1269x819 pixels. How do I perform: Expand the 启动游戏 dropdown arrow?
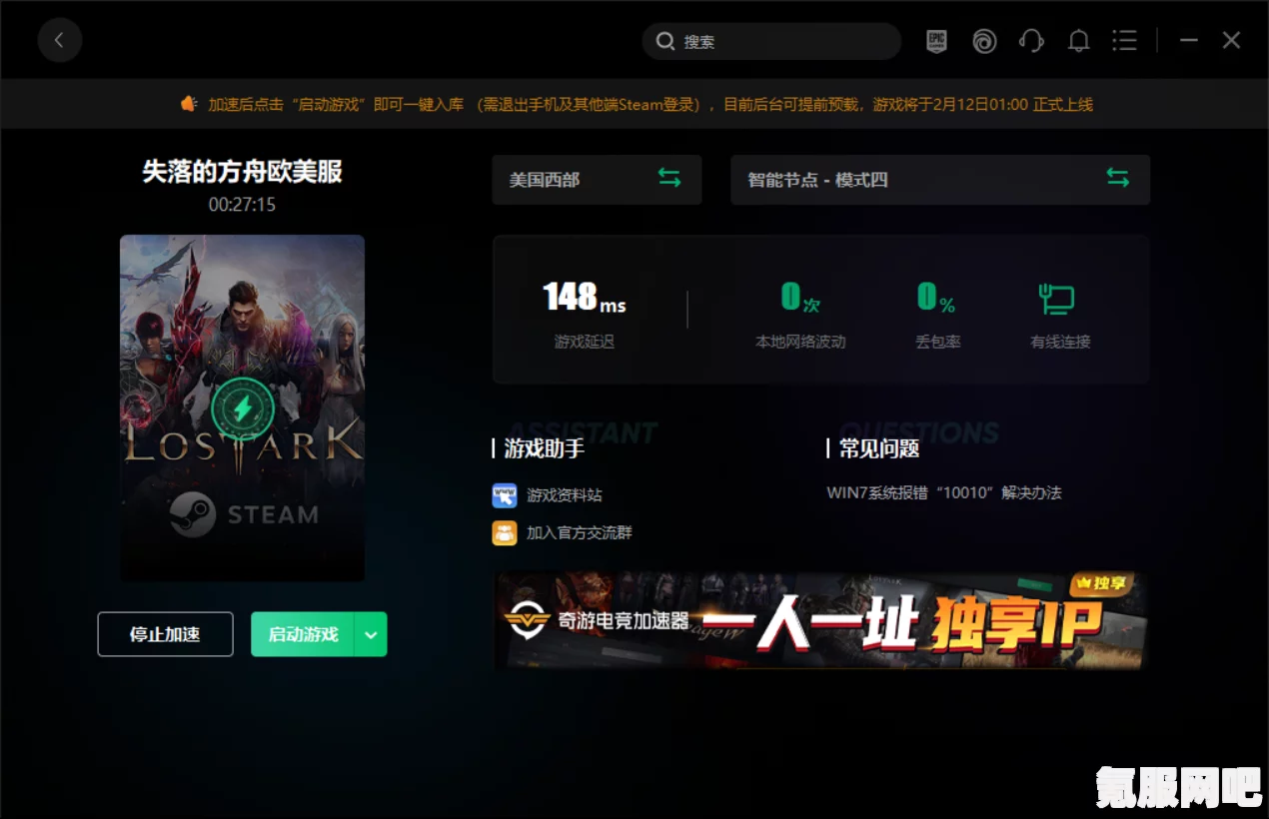371,634
